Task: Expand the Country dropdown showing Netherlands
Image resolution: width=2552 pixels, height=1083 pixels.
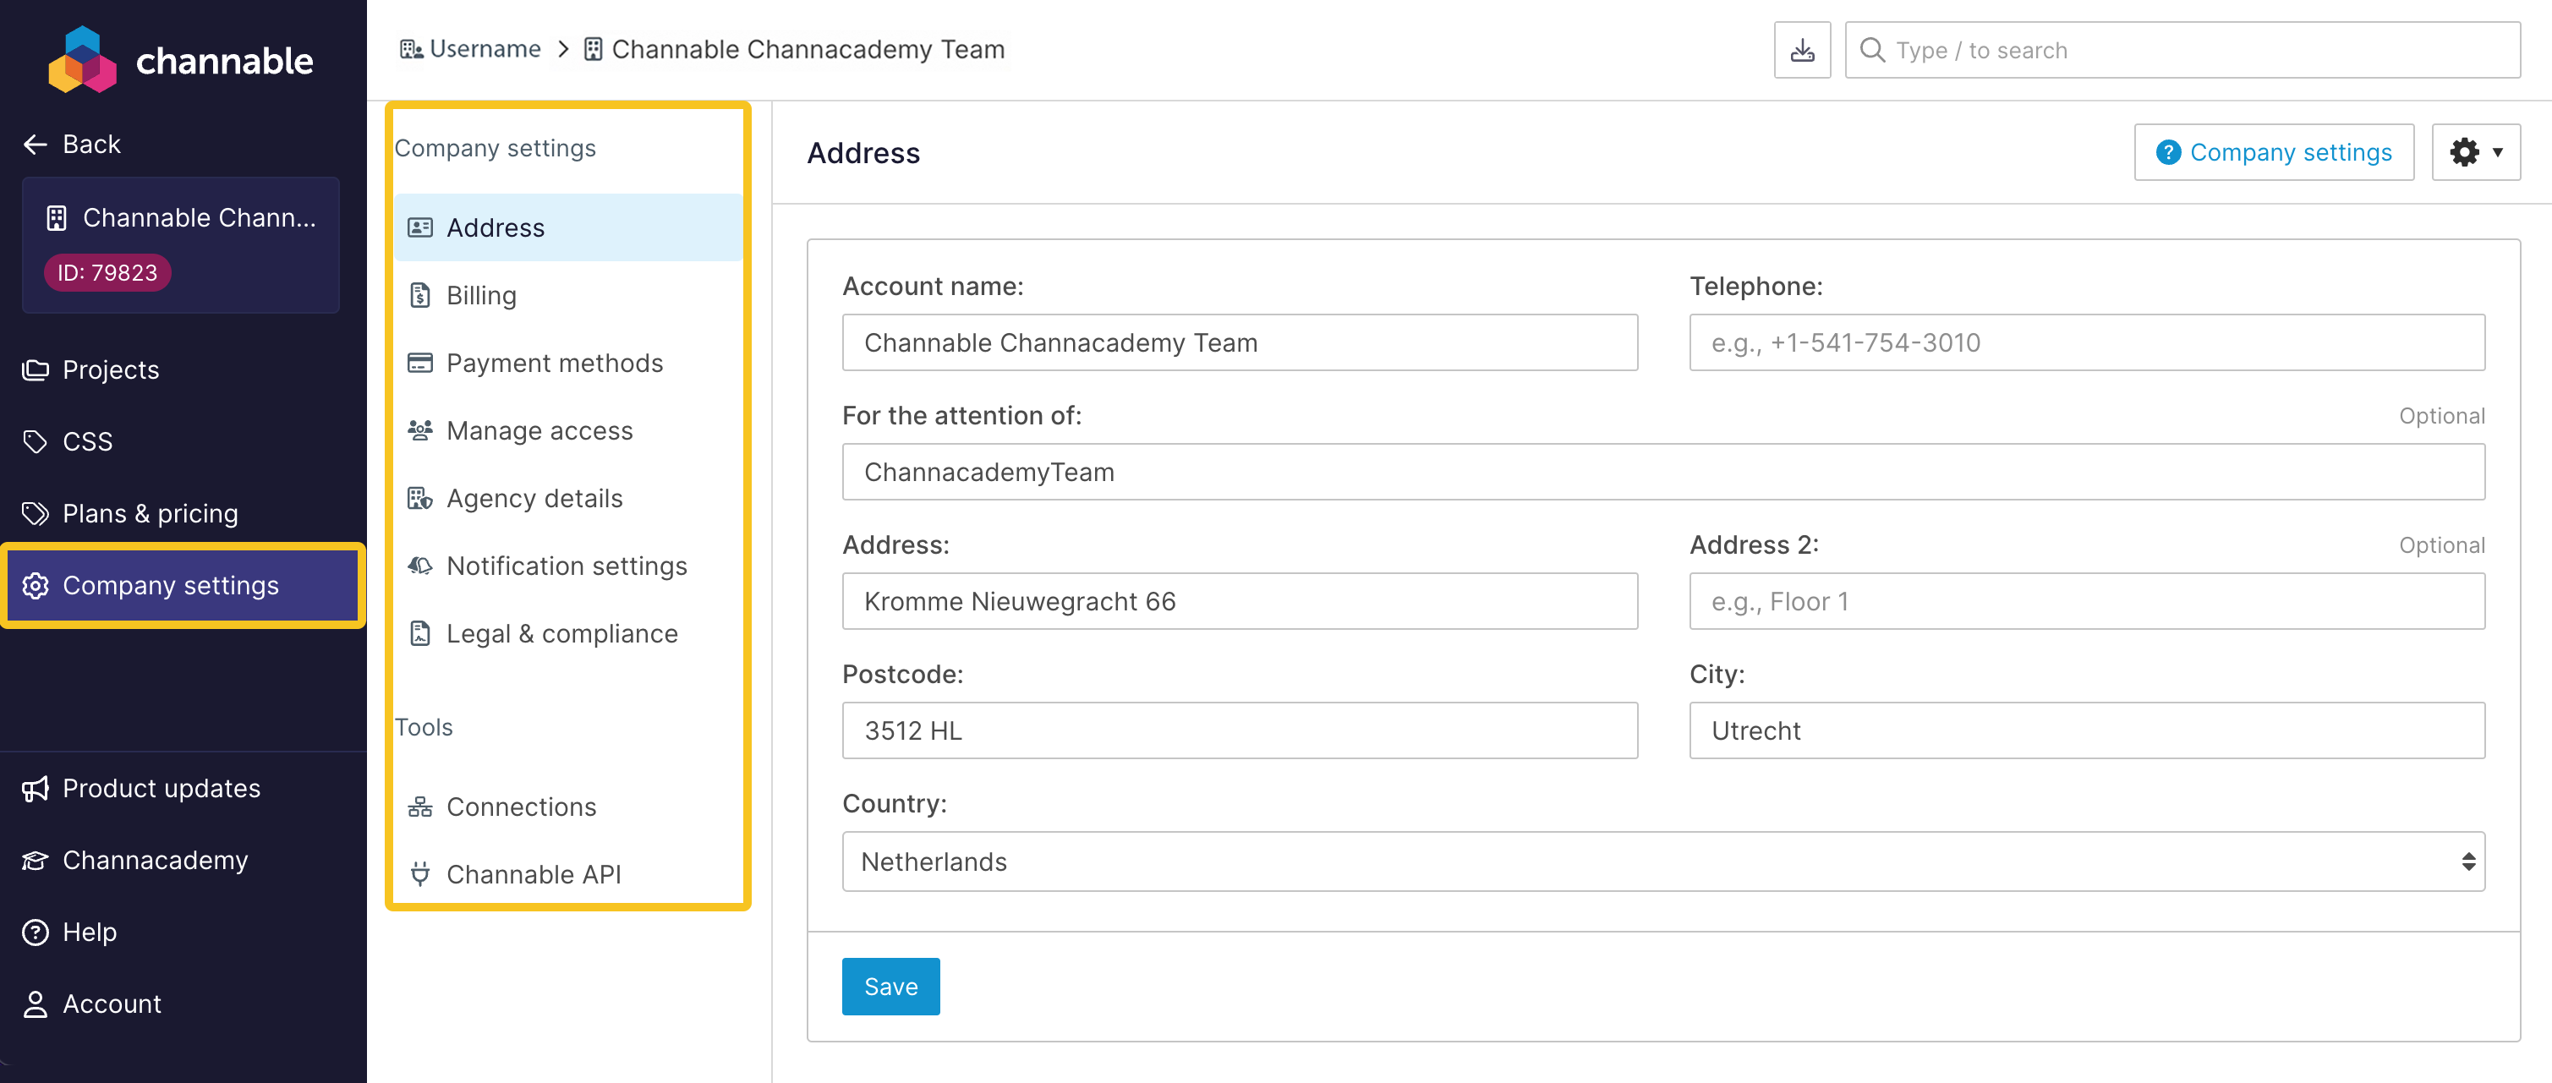Action: 1662,861
